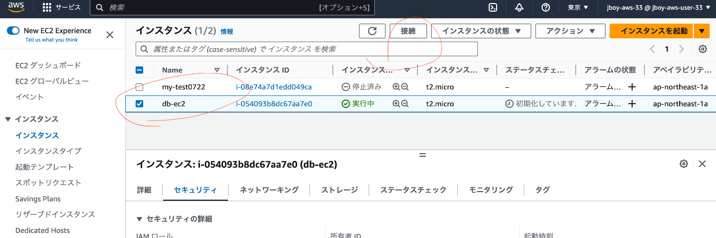
Task: Open the タグ tab
Action: (x=543, y=190)
